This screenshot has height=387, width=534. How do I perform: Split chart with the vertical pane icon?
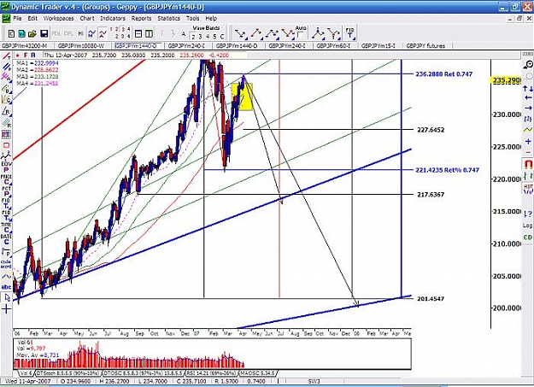coord(149,33)
